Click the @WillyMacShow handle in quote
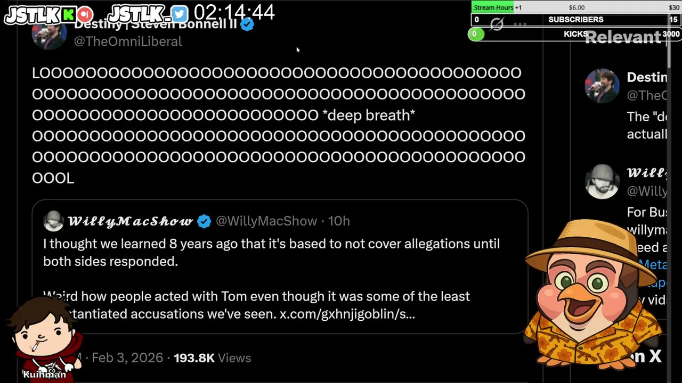The height and width of the screenshot is (383, 682). [266, 221]
